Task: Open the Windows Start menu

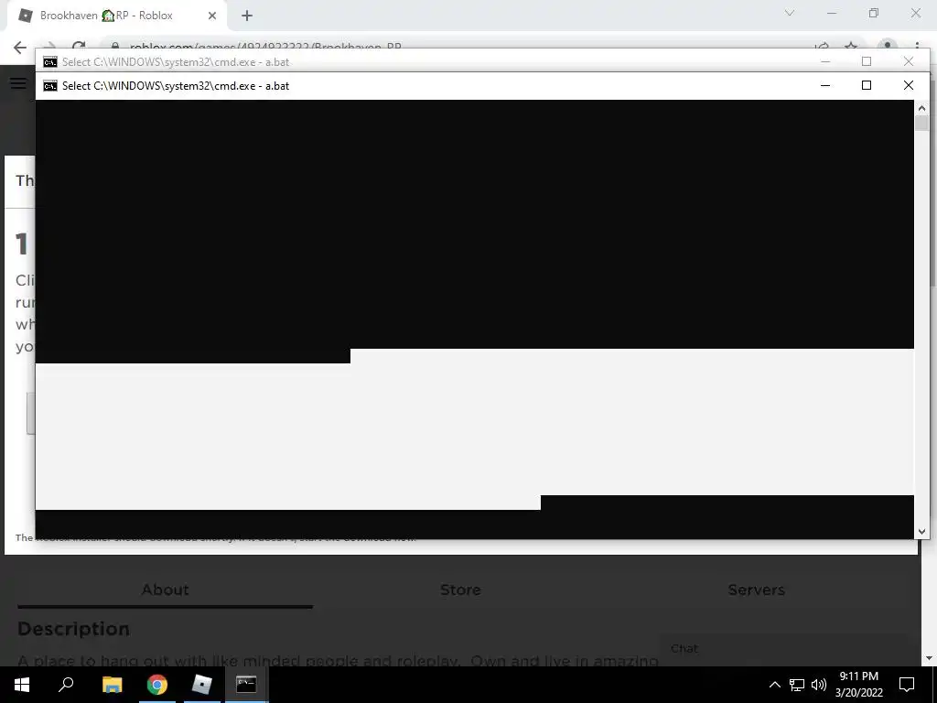Action: click(x=22, y=685)
